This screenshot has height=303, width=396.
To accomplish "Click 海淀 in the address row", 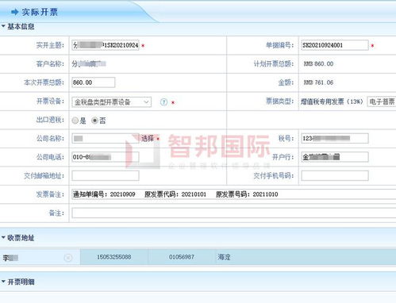I will (224, 257).
